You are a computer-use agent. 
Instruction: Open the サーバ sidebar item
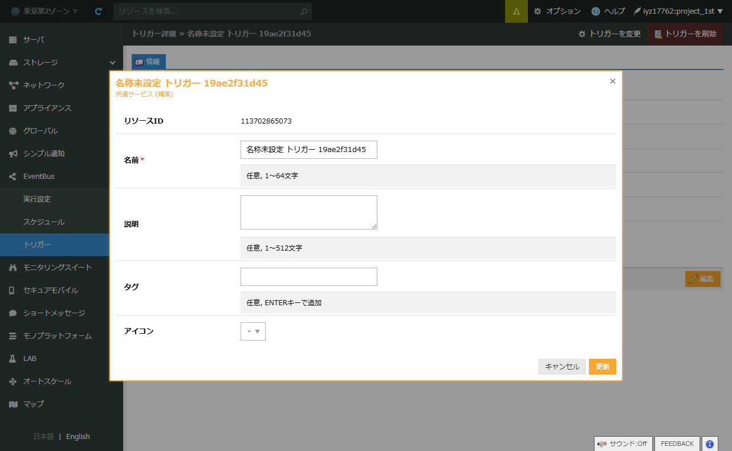(33, 40)
